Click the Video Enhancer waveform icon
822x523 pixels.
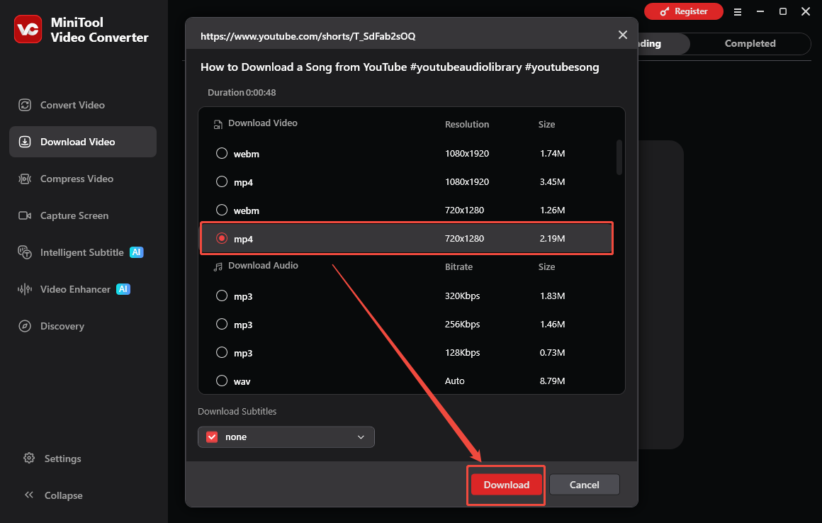pyautogui.click(x=25, y=289)
